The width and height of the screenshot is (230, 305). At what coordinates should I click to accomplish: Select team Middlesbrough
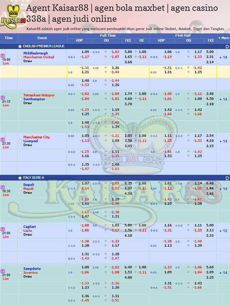point(35,53)
